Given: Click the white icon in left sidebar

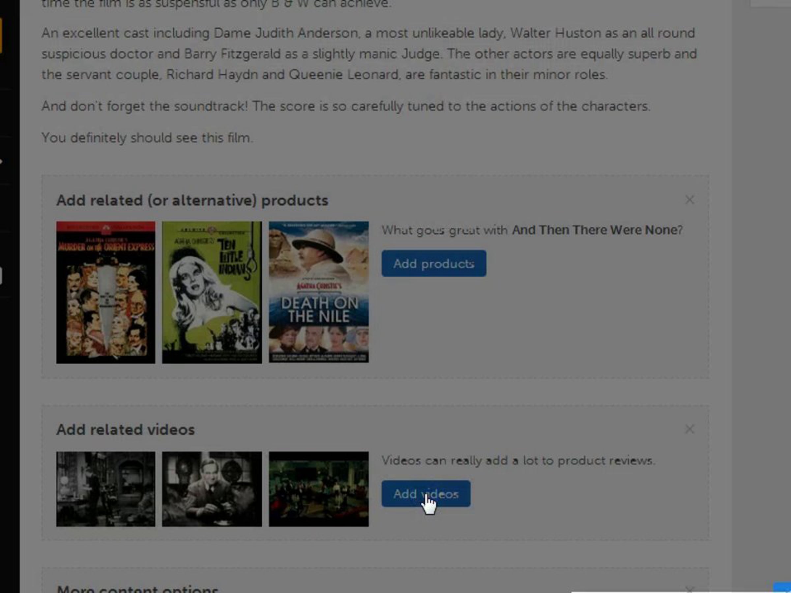Looking at the screenshot, I should pyautogui.click(x=1, y=276).
